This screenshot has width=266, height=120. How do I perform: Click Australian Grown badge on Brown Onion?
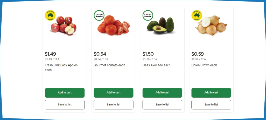(197, 15)
